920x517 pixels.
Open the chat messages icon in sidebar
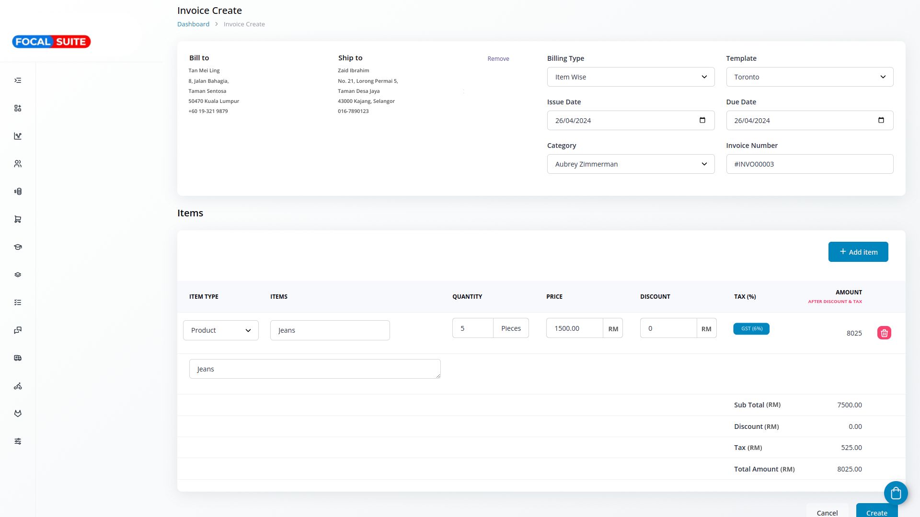[x=18, y=330]
